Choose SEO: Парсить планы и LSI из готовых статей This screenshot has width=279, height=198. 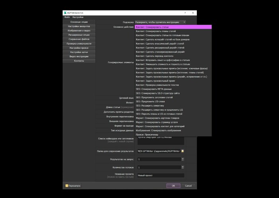(x=173, y=114)
